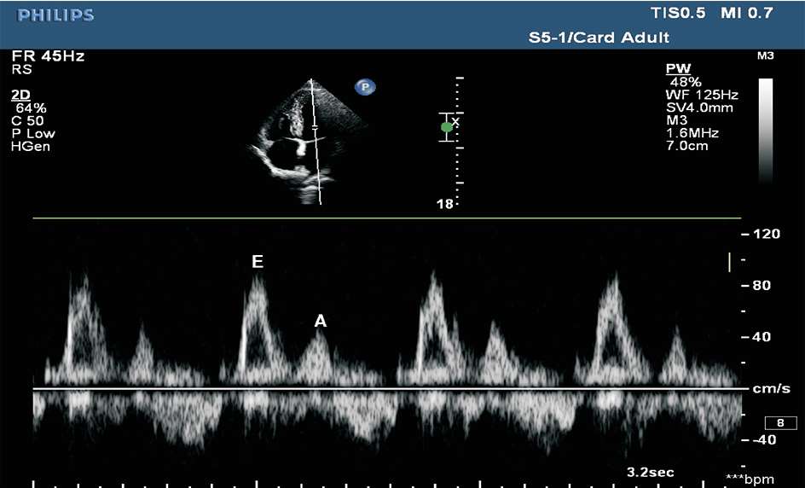Image resolution: width=805 pixels, height=488 pixels.
Task: Click the WF 125Hz wall filter setting
Action: point(704,94)
